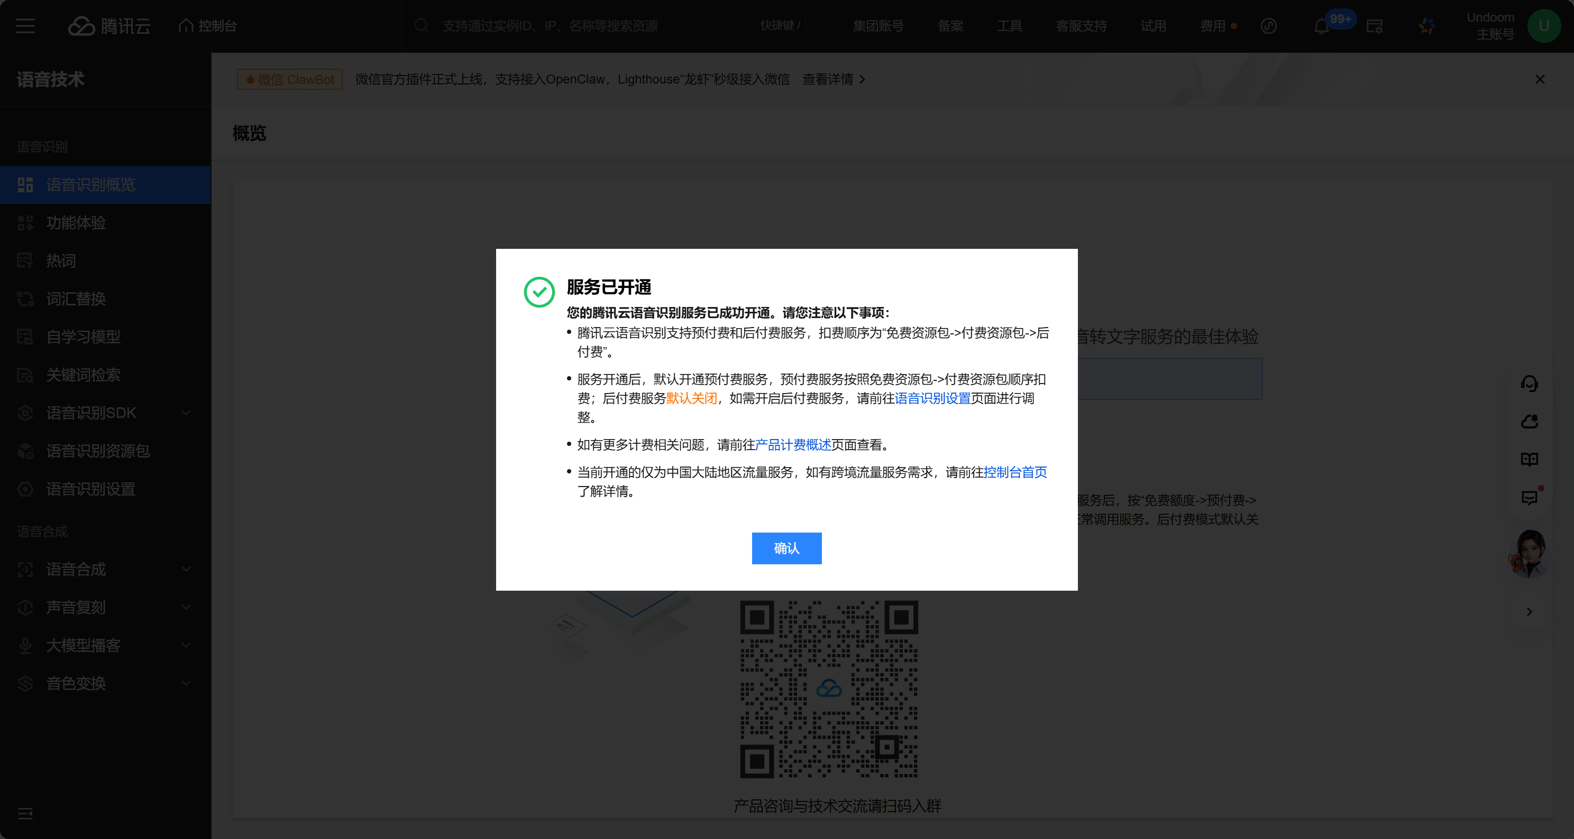This screenshot has width=1574, height=839.
Task: Open the documentation book icon on right
Action: coord(1529,460)
